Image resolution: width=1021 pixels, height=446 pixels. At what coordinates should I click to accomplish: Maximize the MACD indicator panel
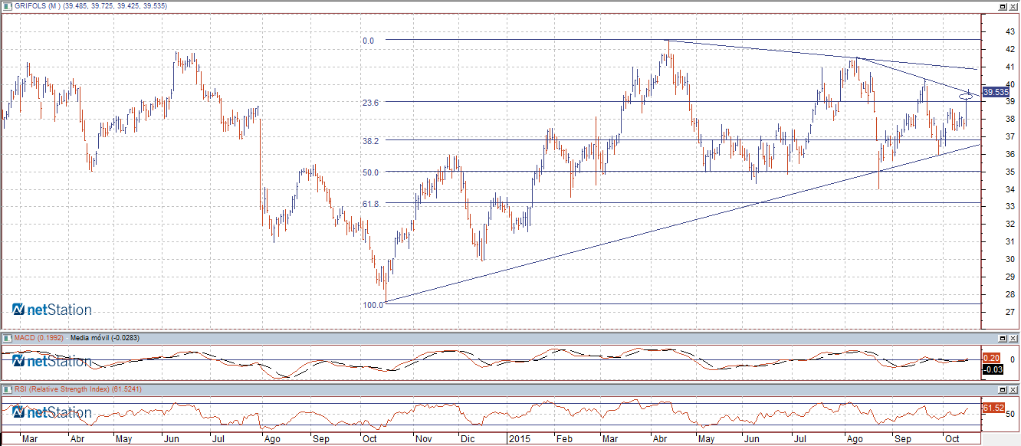click(x=1002, y=338)
